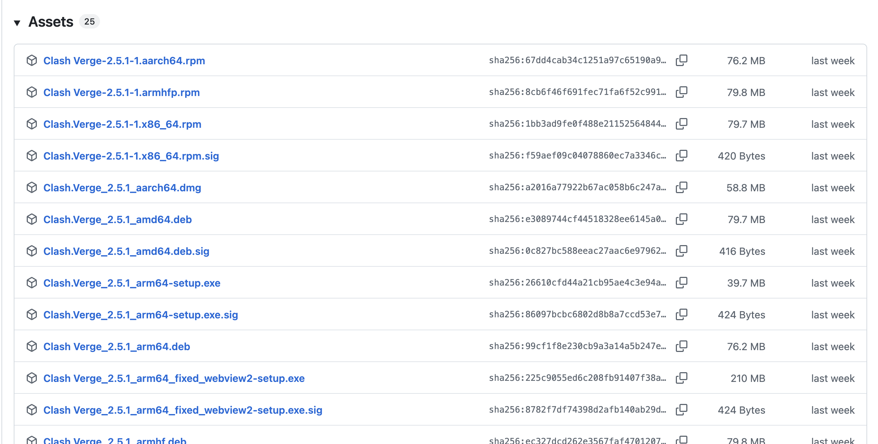The height and width of the screenshot is (444, 878).
Task: Click "last week" date on aarch64.rpm row
Action: (833, 61)
